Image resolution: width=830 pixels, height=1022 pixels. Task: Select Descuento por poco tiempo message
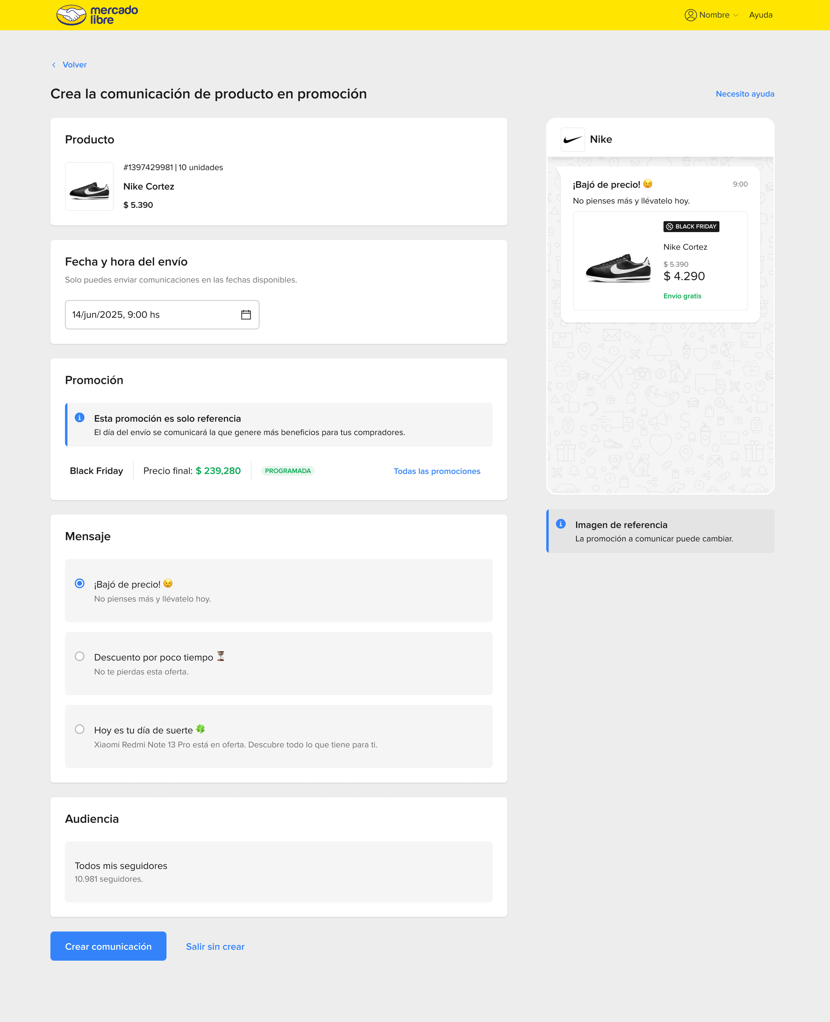point(80,656)
